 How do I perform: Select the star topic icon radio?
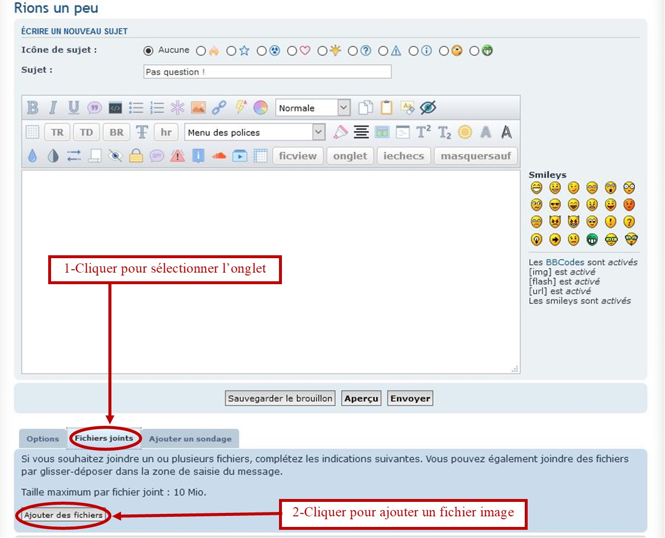[231, 51]
